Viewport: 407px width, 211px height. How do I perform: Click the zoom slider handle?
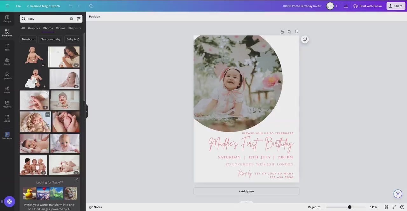349,207
